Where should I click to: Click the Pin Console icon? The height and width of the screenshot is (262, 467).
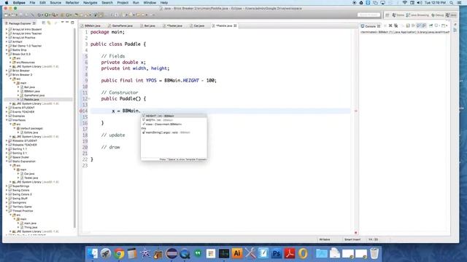pyautogui.click(x=431, y=26)
